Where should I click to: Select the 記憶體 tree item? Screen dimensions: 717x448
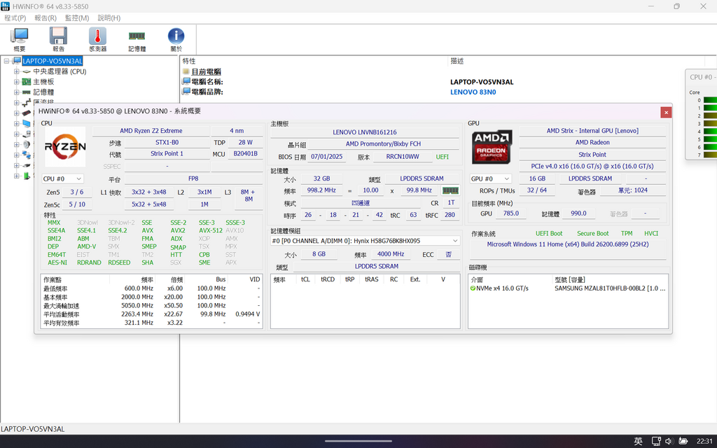click(x=43, y=92)
